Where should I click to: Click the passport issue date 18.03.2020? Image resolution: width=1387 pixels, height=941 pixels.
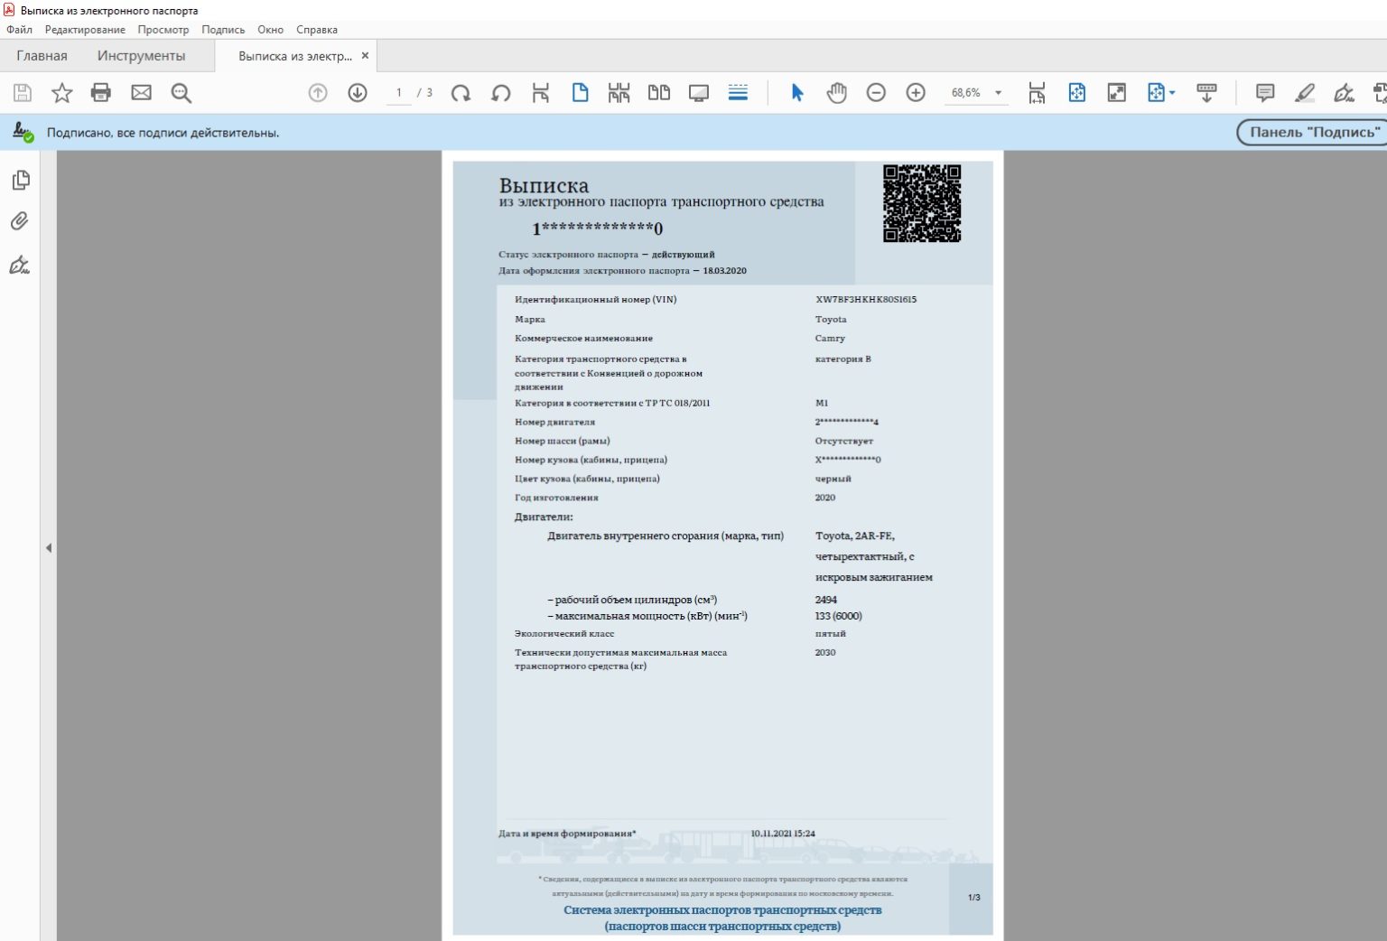(725, 271)
